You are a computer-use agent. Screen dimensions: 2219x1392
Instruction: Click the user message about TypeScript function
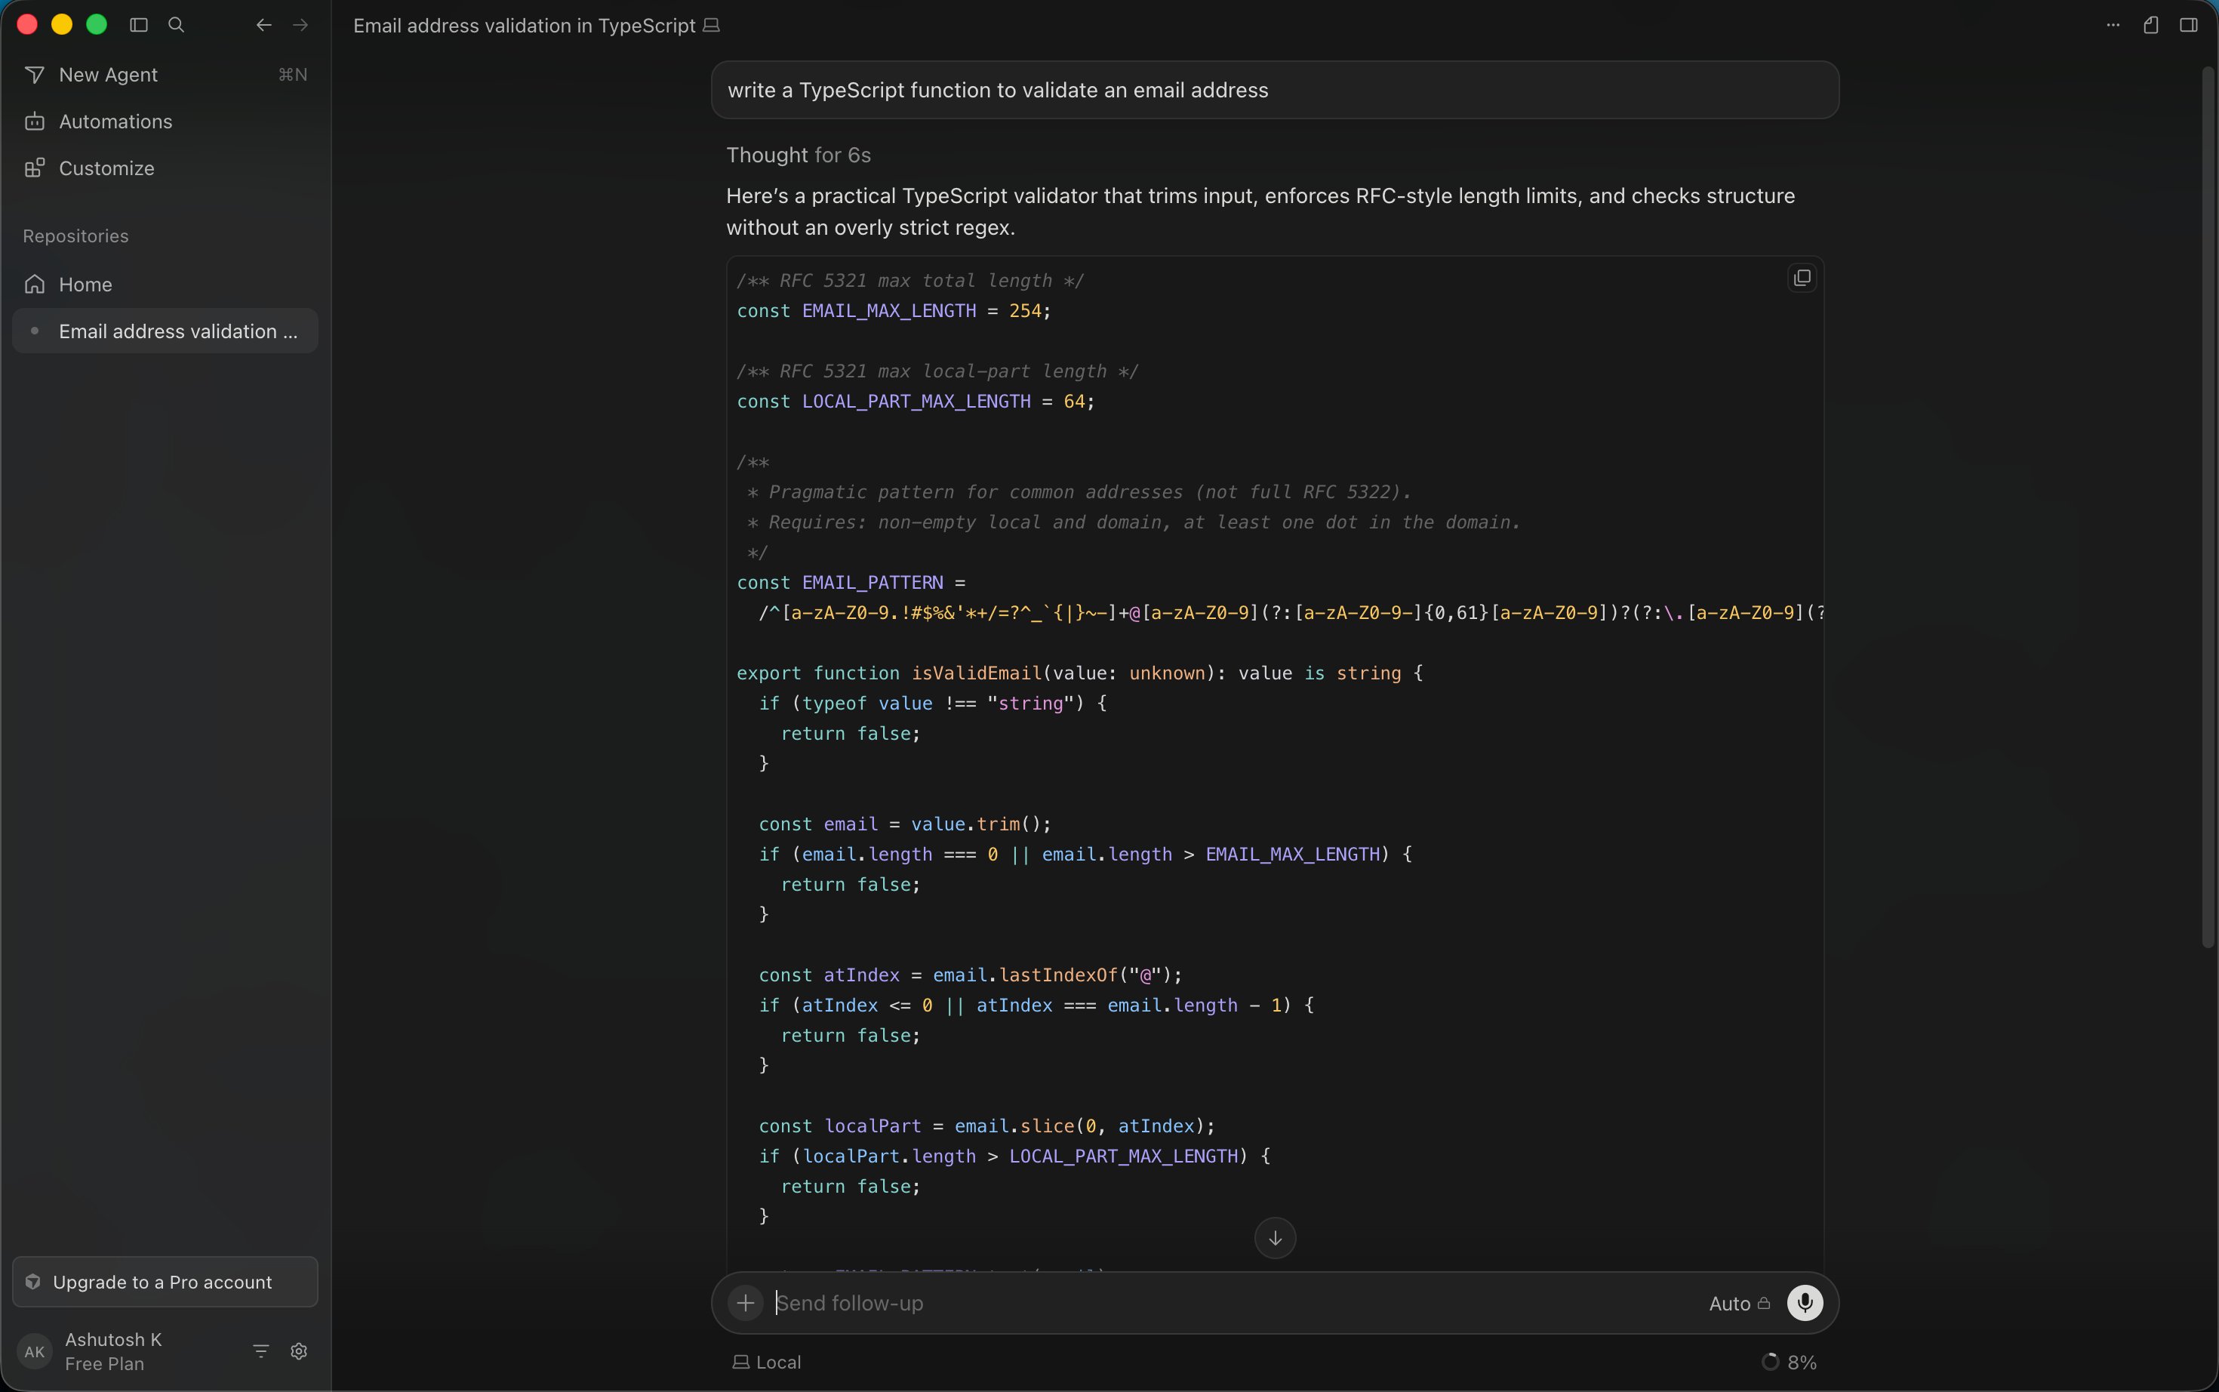1276,91
